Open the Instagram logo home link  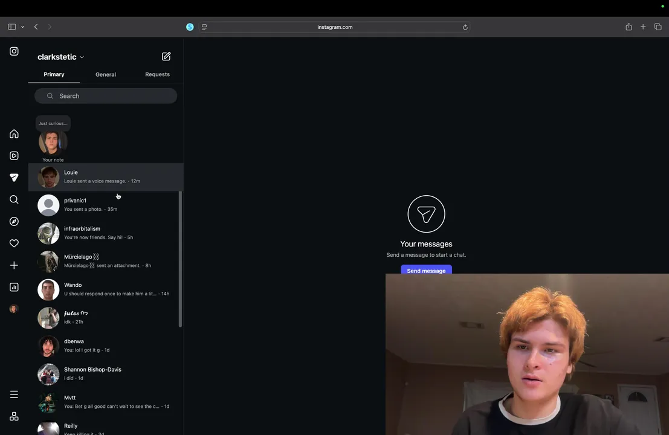pos(14,51)
